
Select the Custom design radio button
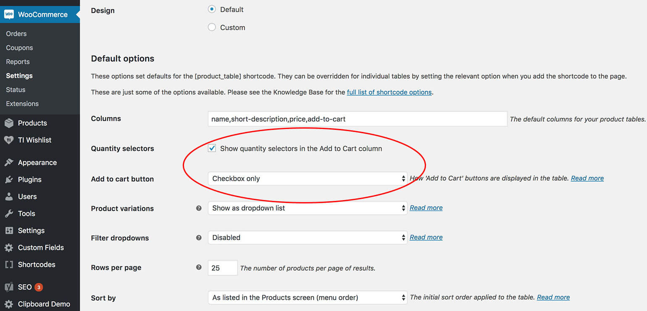(212, 27)
